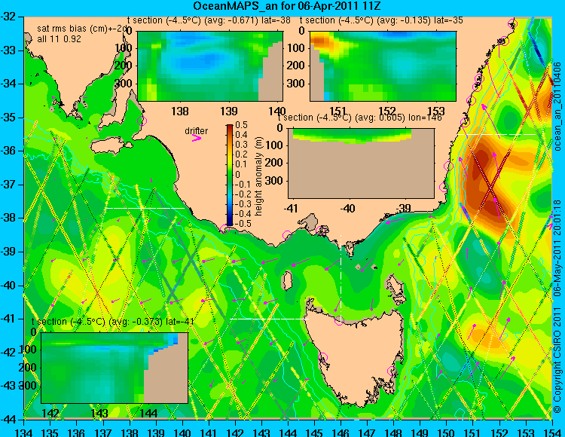Open the lat=-35 temperature section inset plot
Screen dimensions: 565x437
point(383,66)
